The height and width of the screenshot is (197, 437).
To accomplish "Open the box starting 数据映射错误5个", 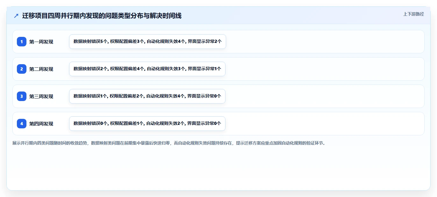I will [x=147, y=42].
